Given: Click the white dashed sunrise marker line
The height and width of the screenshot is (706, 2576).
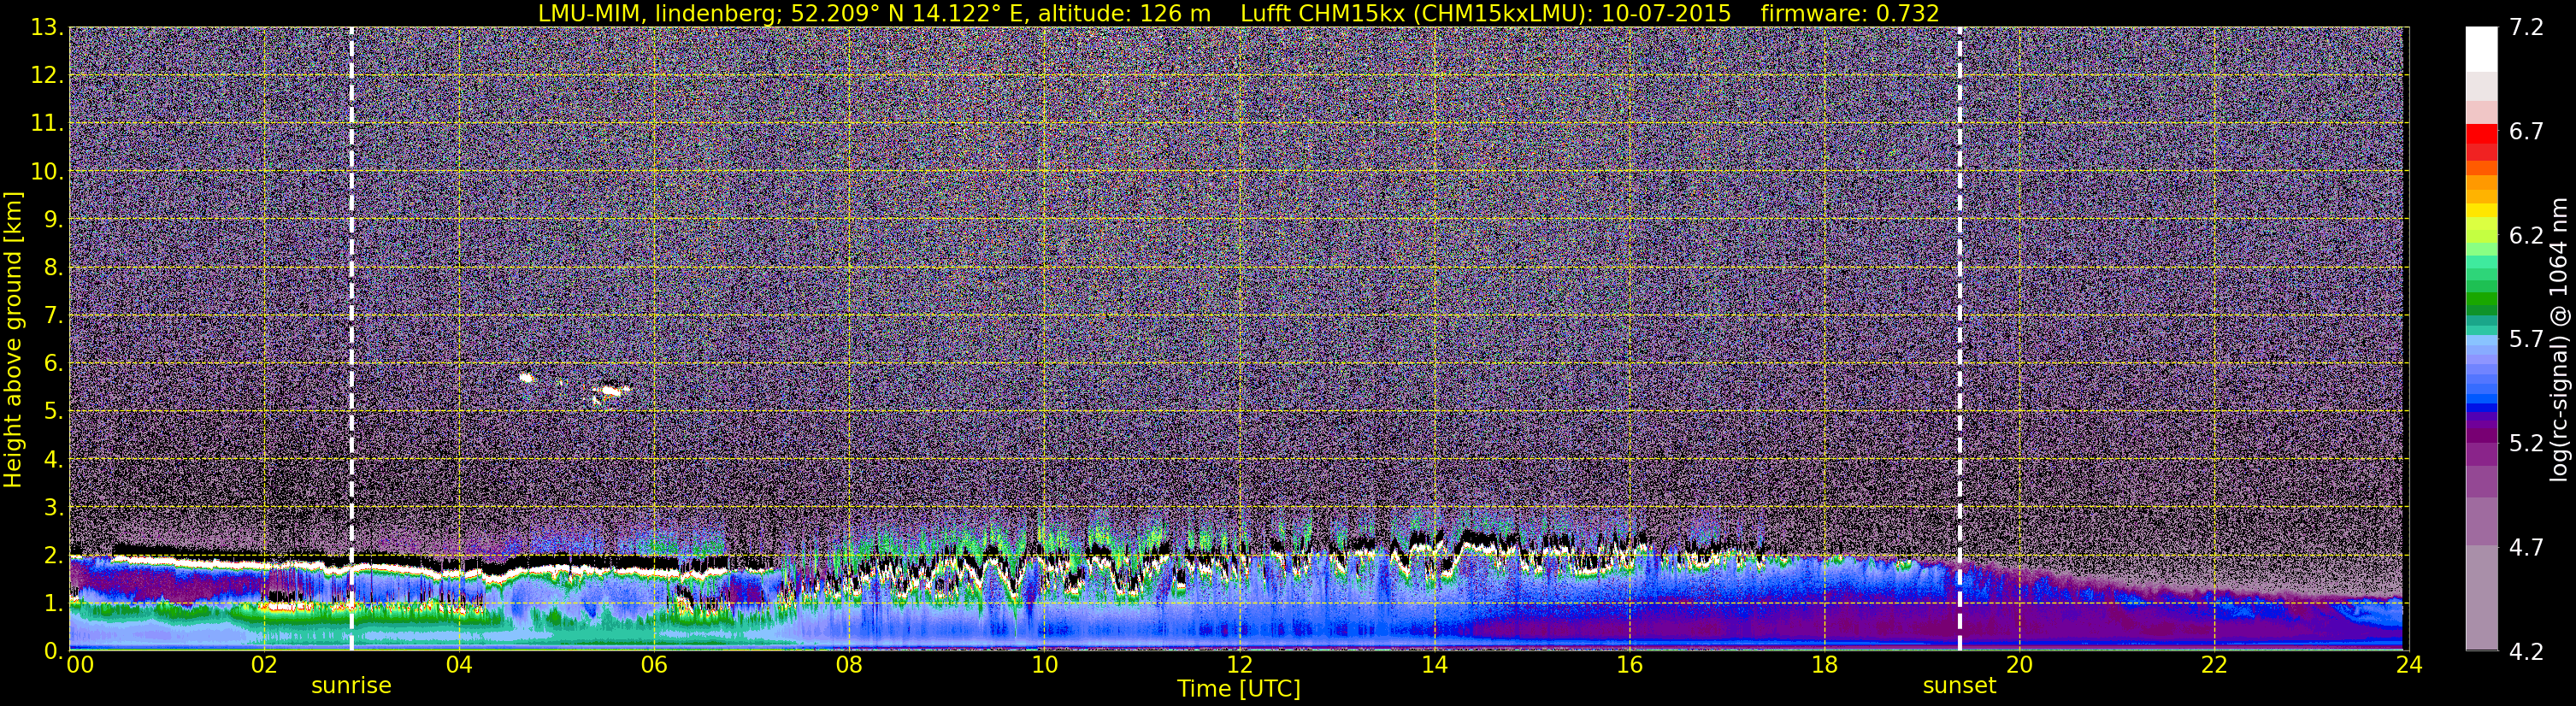Looking at the screenshot, I should tap(351, 339).
